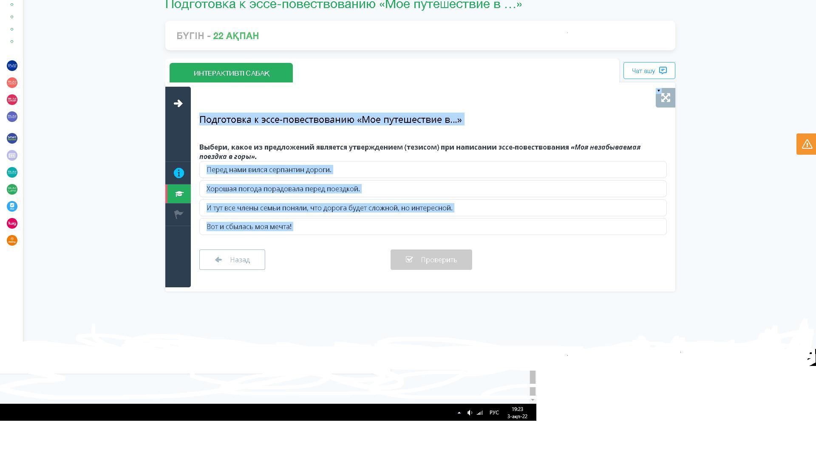Select answer 'Перед нами вился серпантин дороги.'
Image resolution: width=816 pixels, height=459 pixels.
coord(433,170)
